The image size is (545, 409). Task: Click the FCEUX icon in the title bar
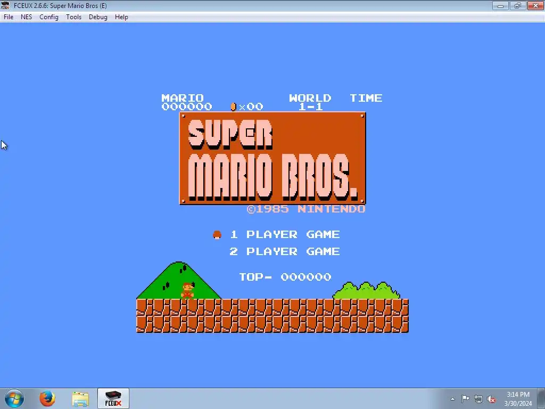(x=5, y=5)
